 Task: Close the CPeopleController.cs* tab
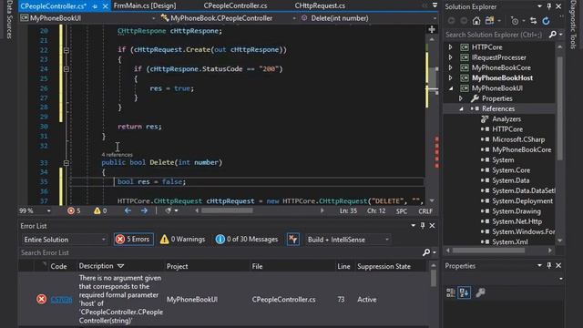[x=106, y=6]
